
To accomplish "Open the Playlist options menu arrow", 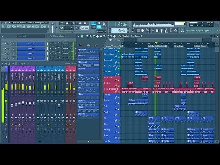I will [x=79, y=36].
